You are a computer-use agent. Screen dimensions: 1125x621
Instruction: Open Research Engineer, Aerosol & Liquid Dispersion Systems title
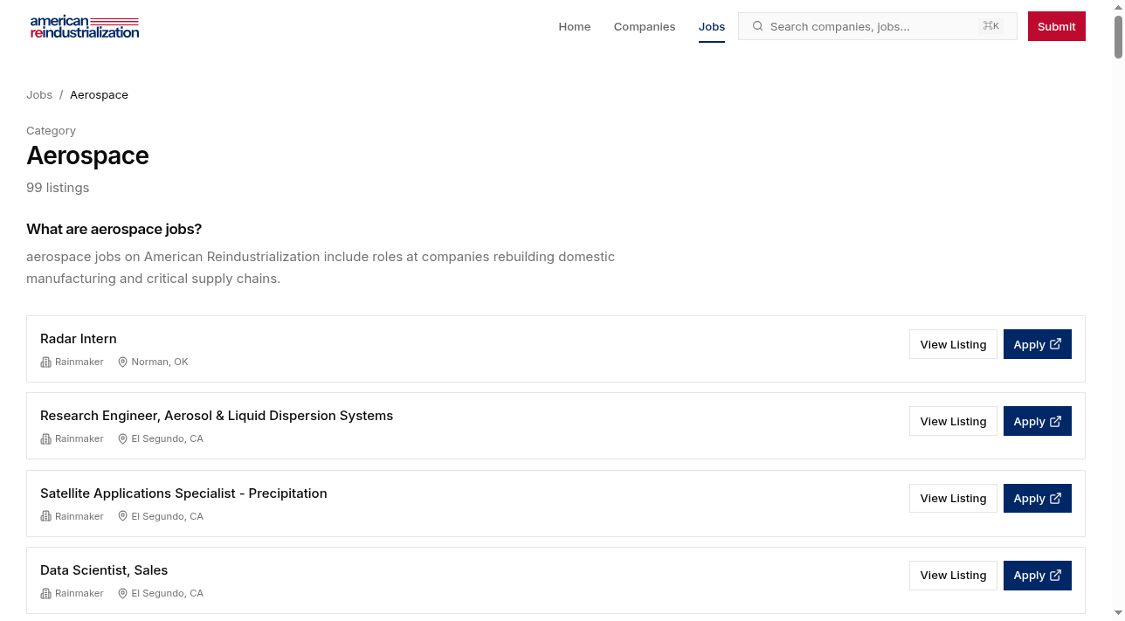(217, 416)
